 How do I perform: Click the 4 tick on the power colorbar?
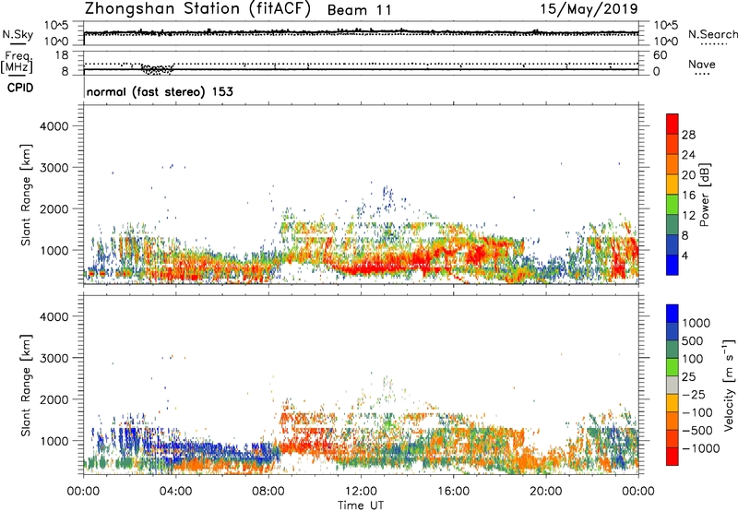(x=684, y=256)
